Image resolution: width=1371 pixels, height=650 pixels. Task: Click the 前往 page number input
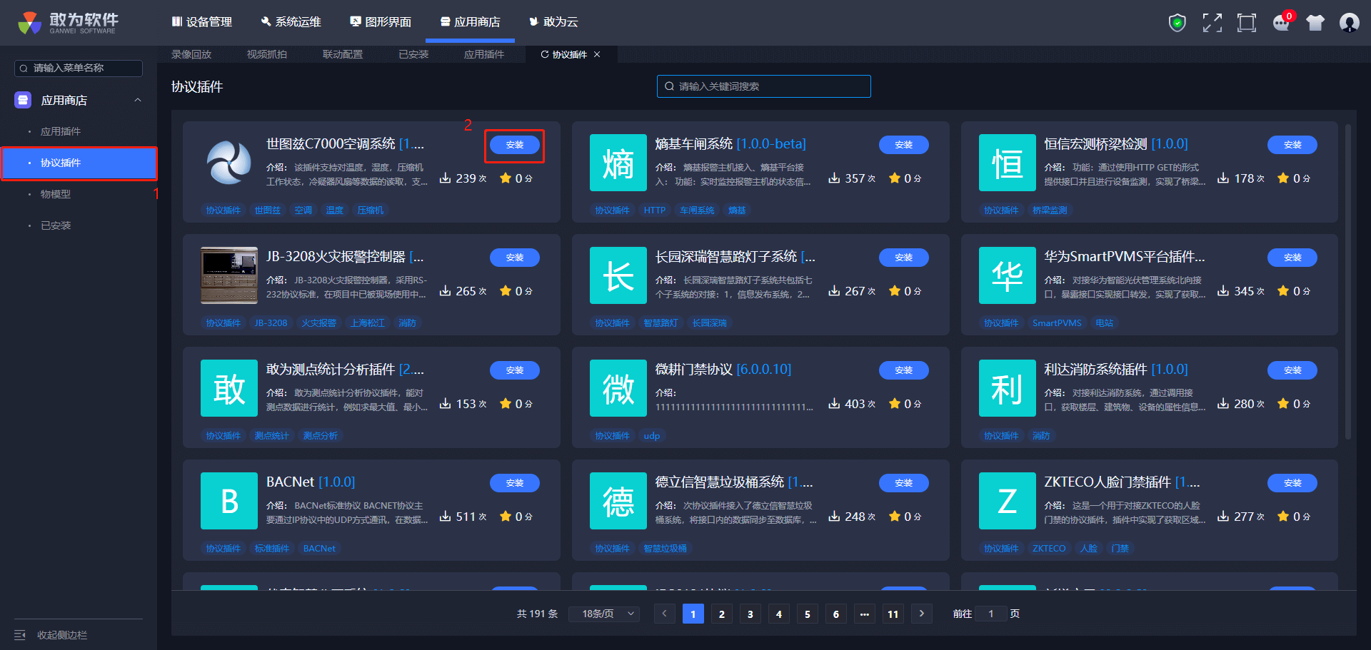coord(991,614)
